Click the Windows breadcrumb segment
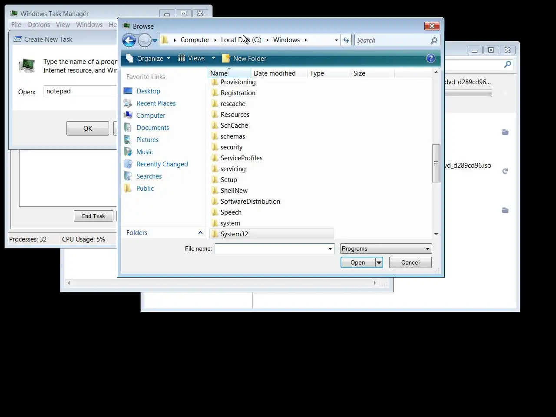 [x=286, y=40]
